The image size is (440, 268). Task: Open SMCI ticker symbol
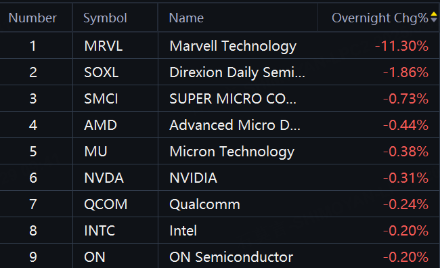pyautogui.click(x=101, y=99)
